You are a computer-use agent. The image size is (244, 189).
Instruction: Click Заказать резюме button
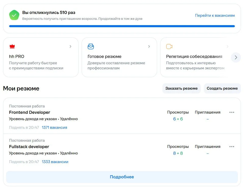181,88
